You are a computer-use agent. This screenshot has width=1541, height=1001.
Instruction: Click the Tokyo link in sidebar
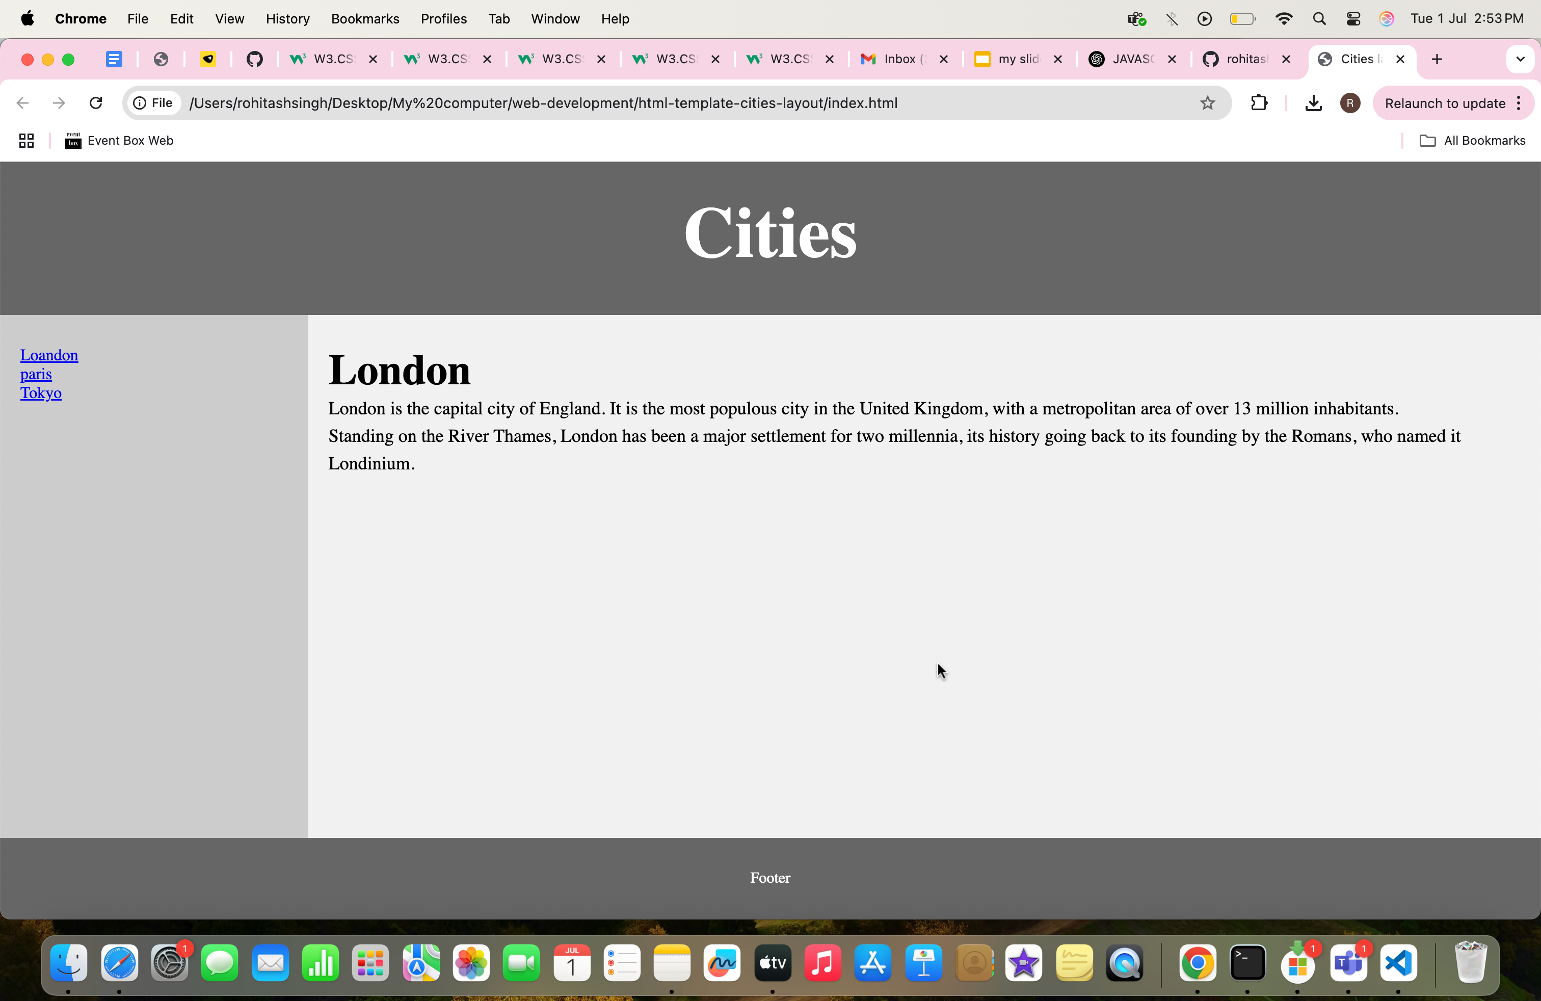click(41, 393)
